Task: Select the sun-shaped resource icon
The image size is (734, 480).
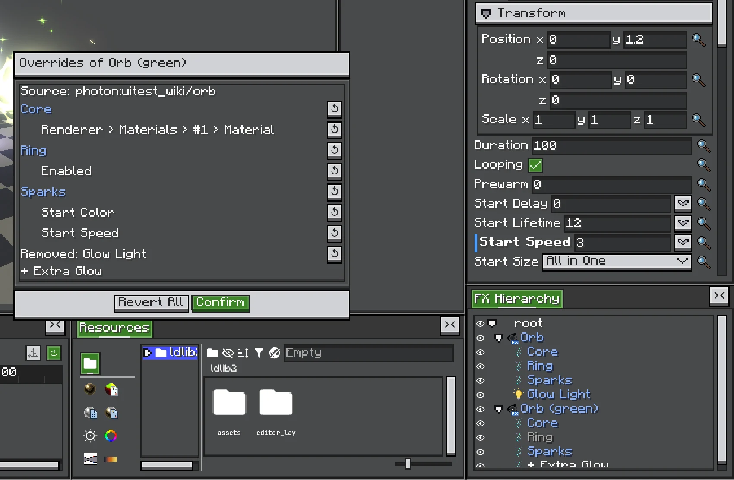Action: [90, 436]
